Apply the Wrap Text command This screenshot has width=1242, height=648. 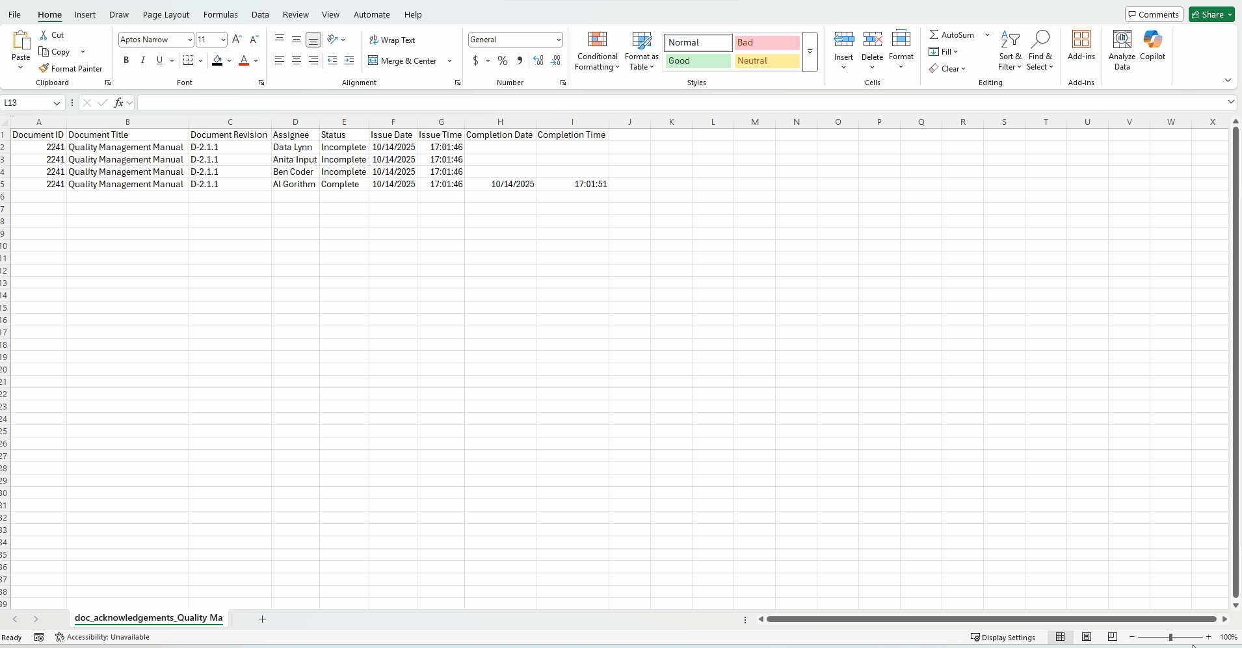coord(392,40)
